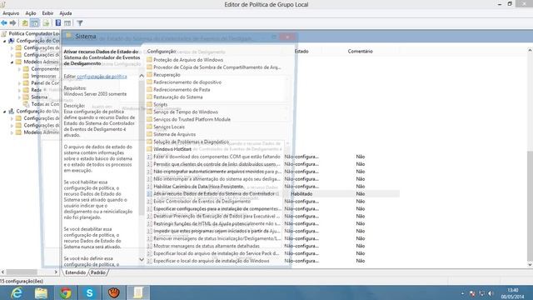Open the Arquivo menu
Image resolution: width=533 pixels, height=300 pixels.
point(11,13)
